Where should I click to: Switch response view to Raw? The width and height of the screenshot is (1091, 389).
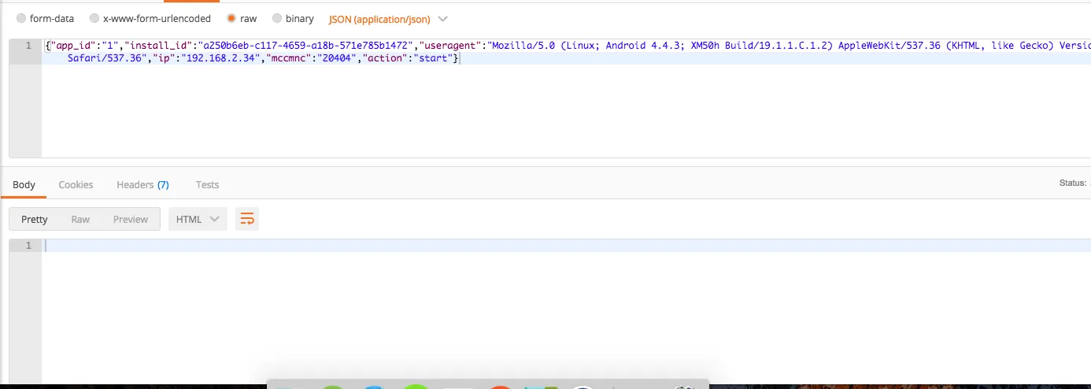(80, 219)
